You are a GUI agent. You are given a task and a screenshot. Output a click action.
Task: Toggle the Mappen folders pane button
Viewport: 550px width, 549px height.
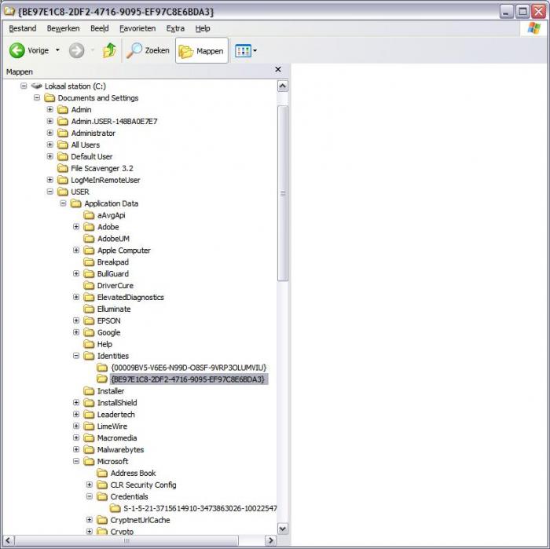(x=202, y=51)
